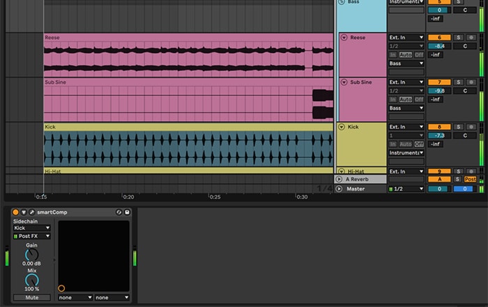Screen dimensions: 488x307
Task: Open the first none XY parameter dropdown
Action: (x=75, y=298)
